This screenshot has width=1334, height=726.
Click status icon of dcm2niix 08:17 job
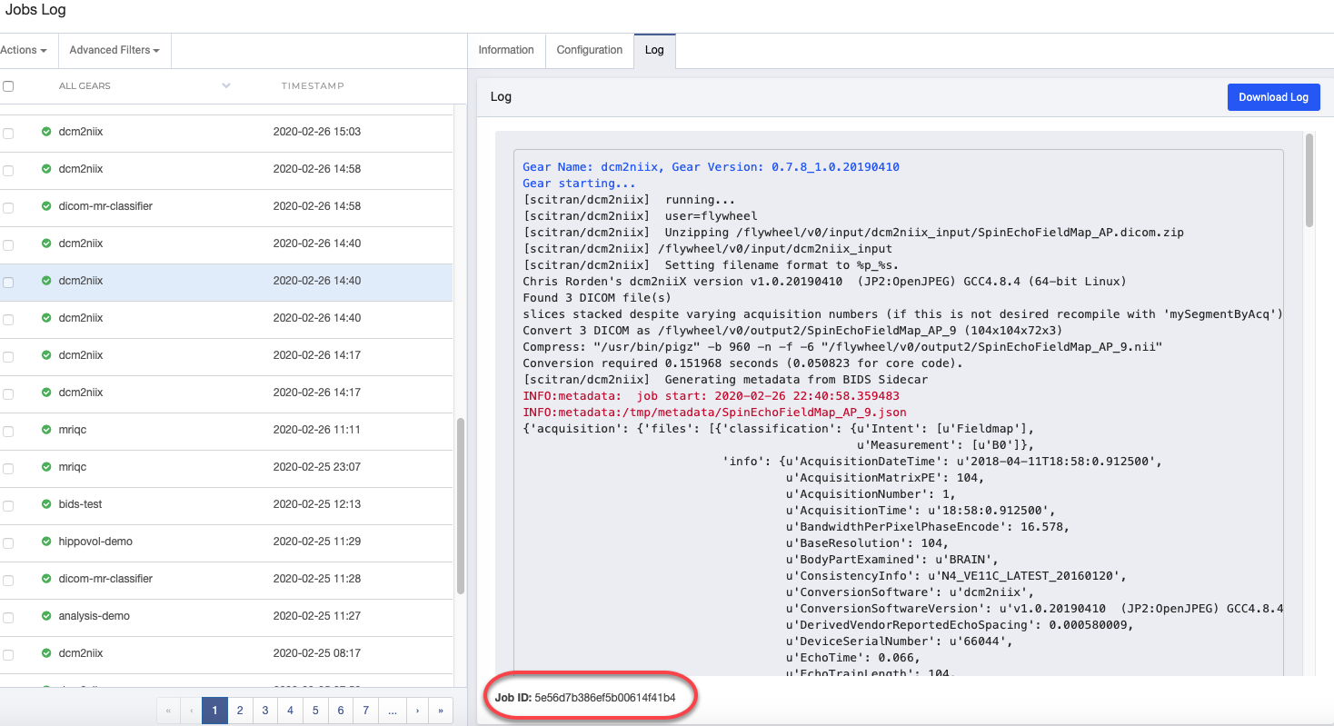coord(46,653)
